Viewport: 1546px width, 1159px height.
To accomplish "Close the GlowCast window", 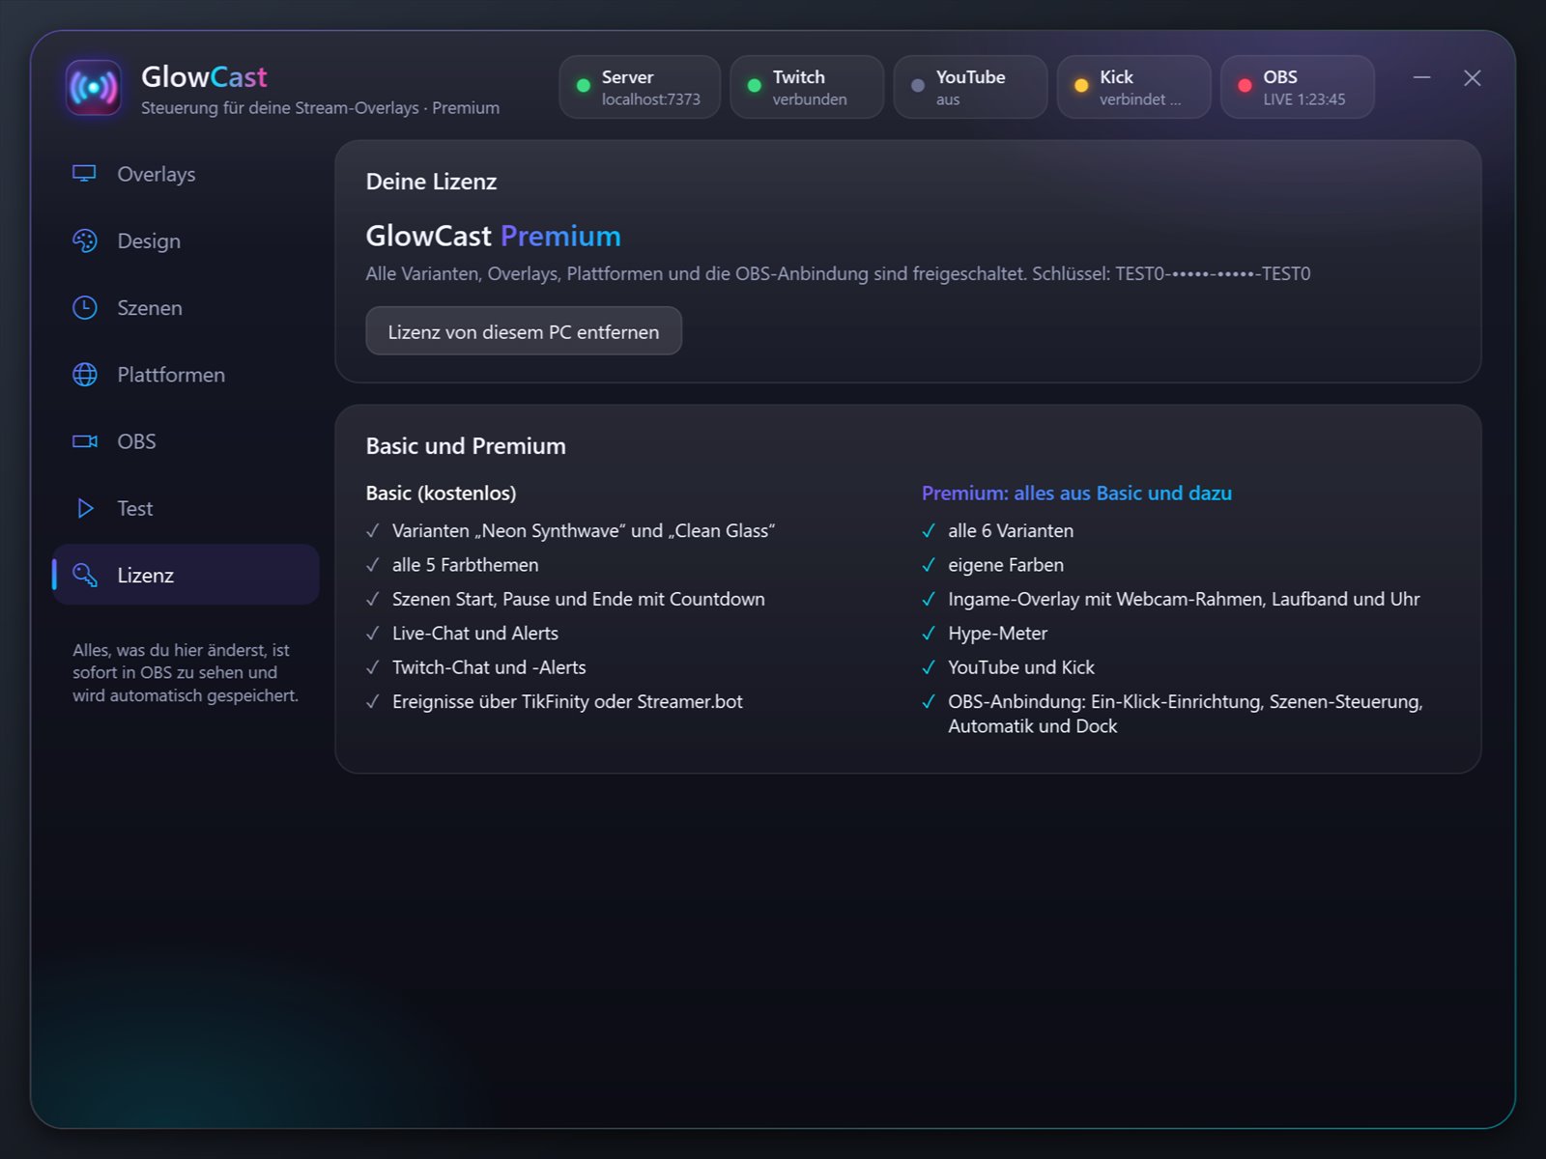I will [x=1472, y=77].
